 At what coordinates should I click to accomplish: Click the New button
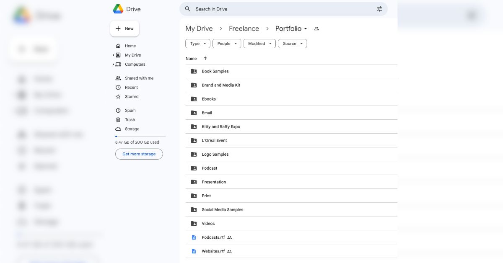124,28
